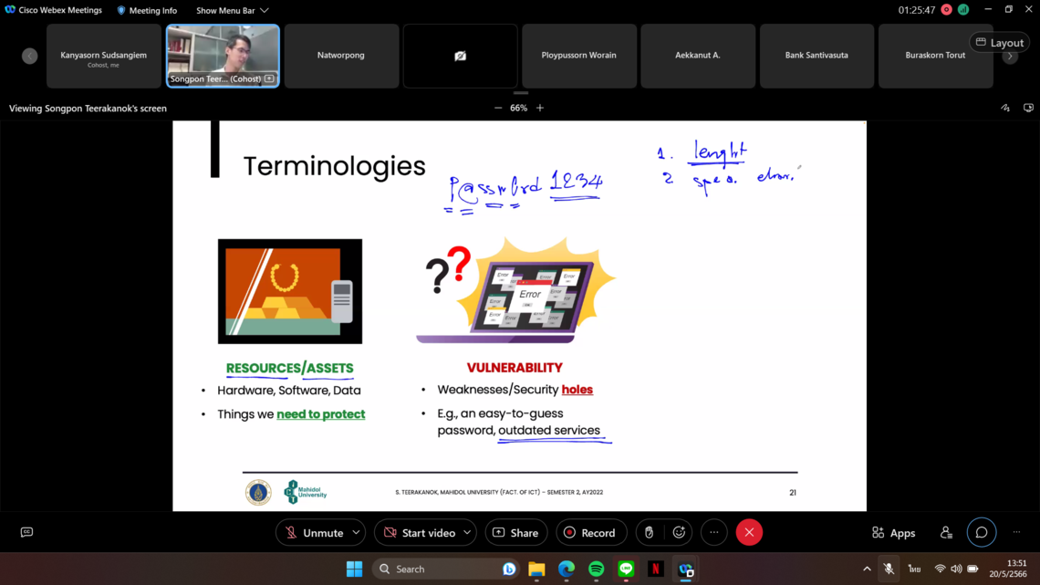Screen dimensions: 1040x585
Task: Open the chat bubble panel
Action: coord(982,532)
